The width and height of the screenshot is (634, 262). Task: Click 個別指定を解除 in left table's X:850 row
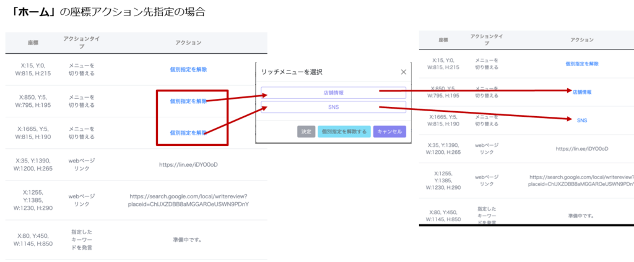188,101
